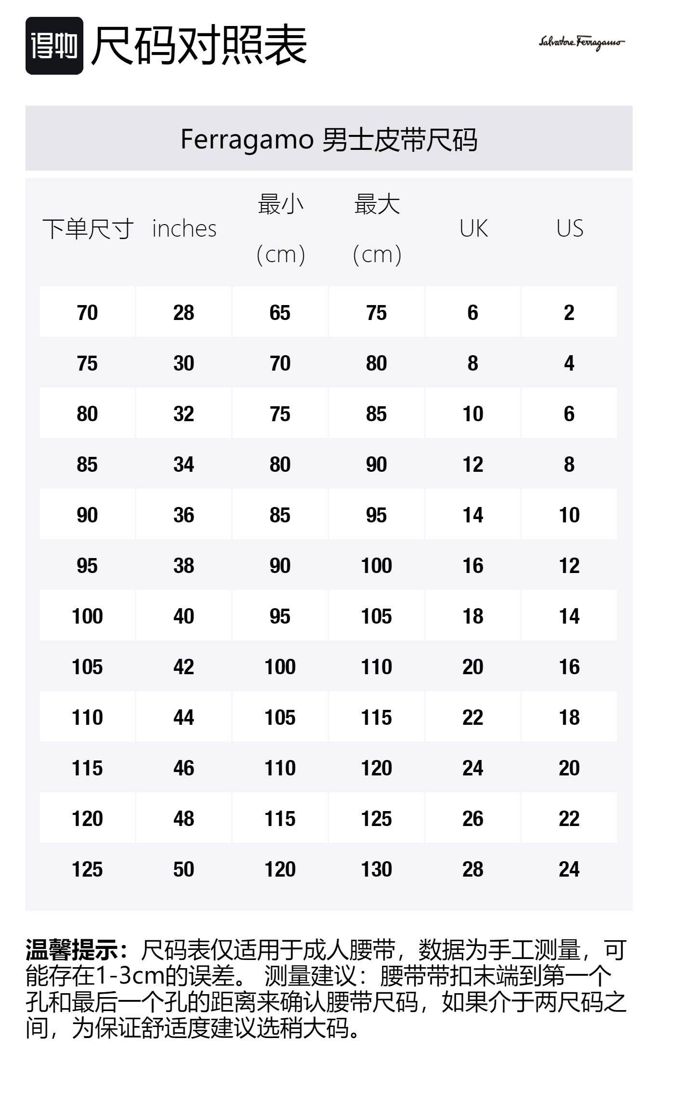The height and width of the screenshot is (1106, 694).
Task: Select the Ferragamo 男士皮带尺码 header banner
Action: (329, 139)
